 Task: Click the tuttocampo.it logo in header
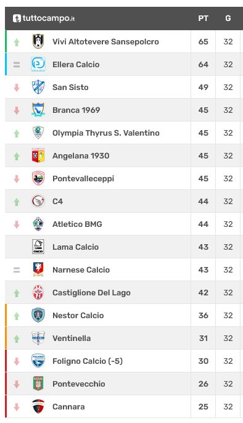[x=44, y=18]
